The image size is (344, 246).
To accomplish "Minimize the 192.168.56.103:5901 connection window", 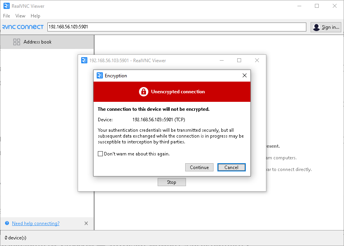I will [222, 60].
